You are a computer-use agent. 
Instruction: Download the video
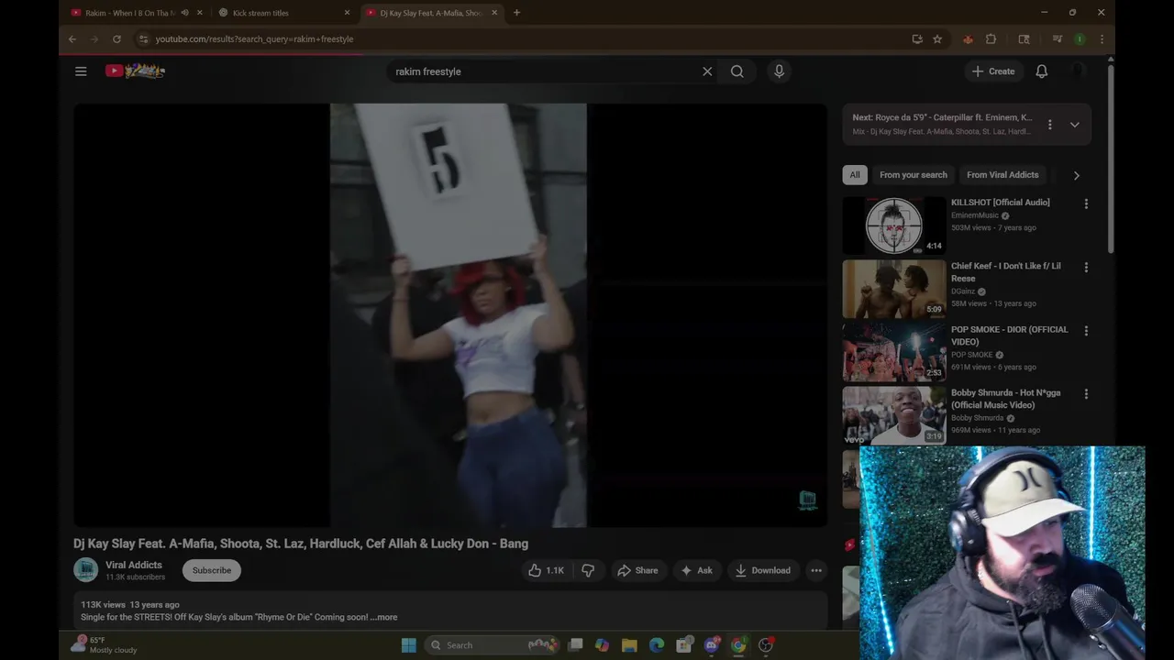click(762, 570)
